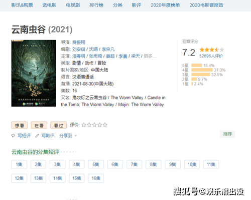Open episode 1集 reviews
The width and height of the screenshot is (251, 200).
point(19,164)
